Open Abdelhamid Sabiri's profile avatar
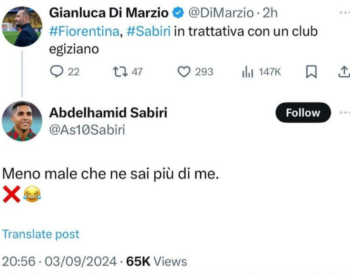The width and height of the screenshot is (350, 275). tap(22, 121)
